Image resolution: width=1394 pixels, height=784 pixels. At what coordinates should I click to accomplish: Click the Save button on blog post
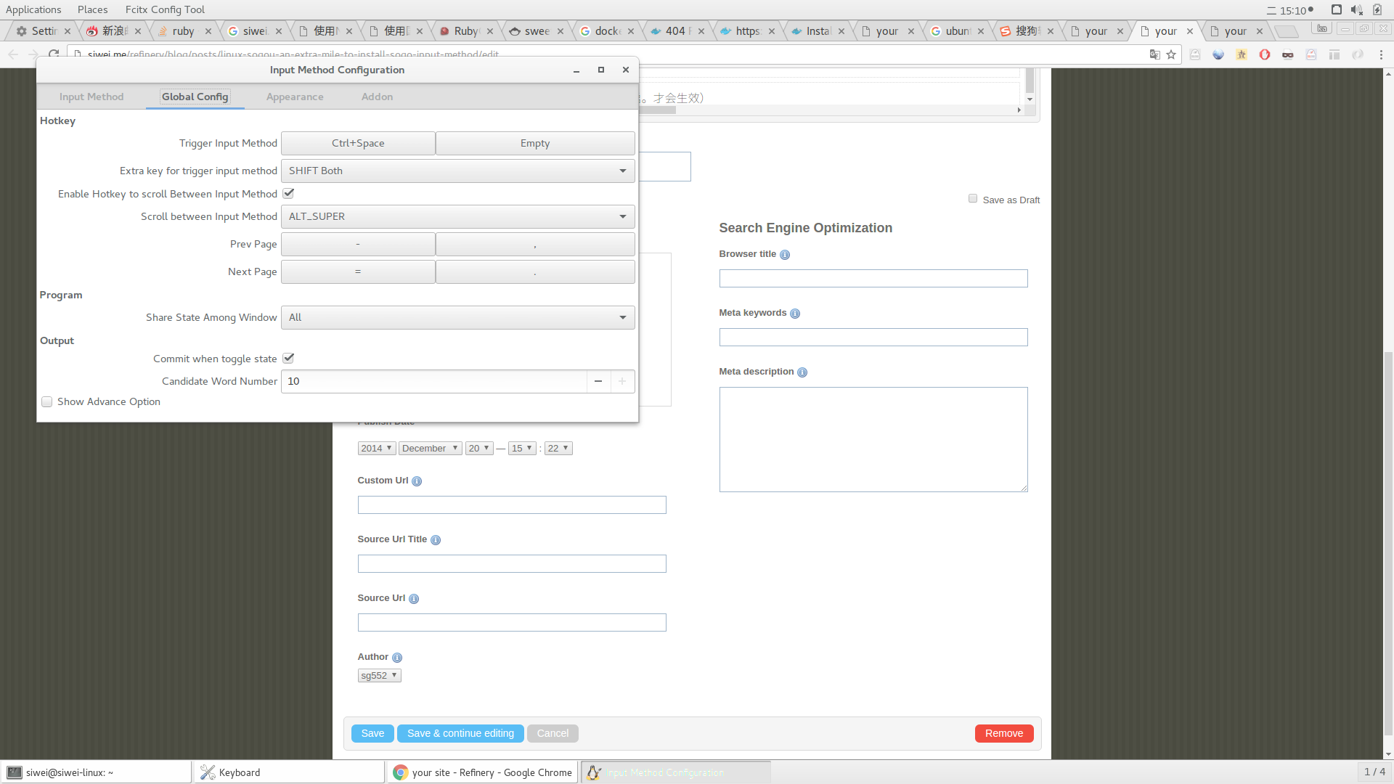point(372,733)
